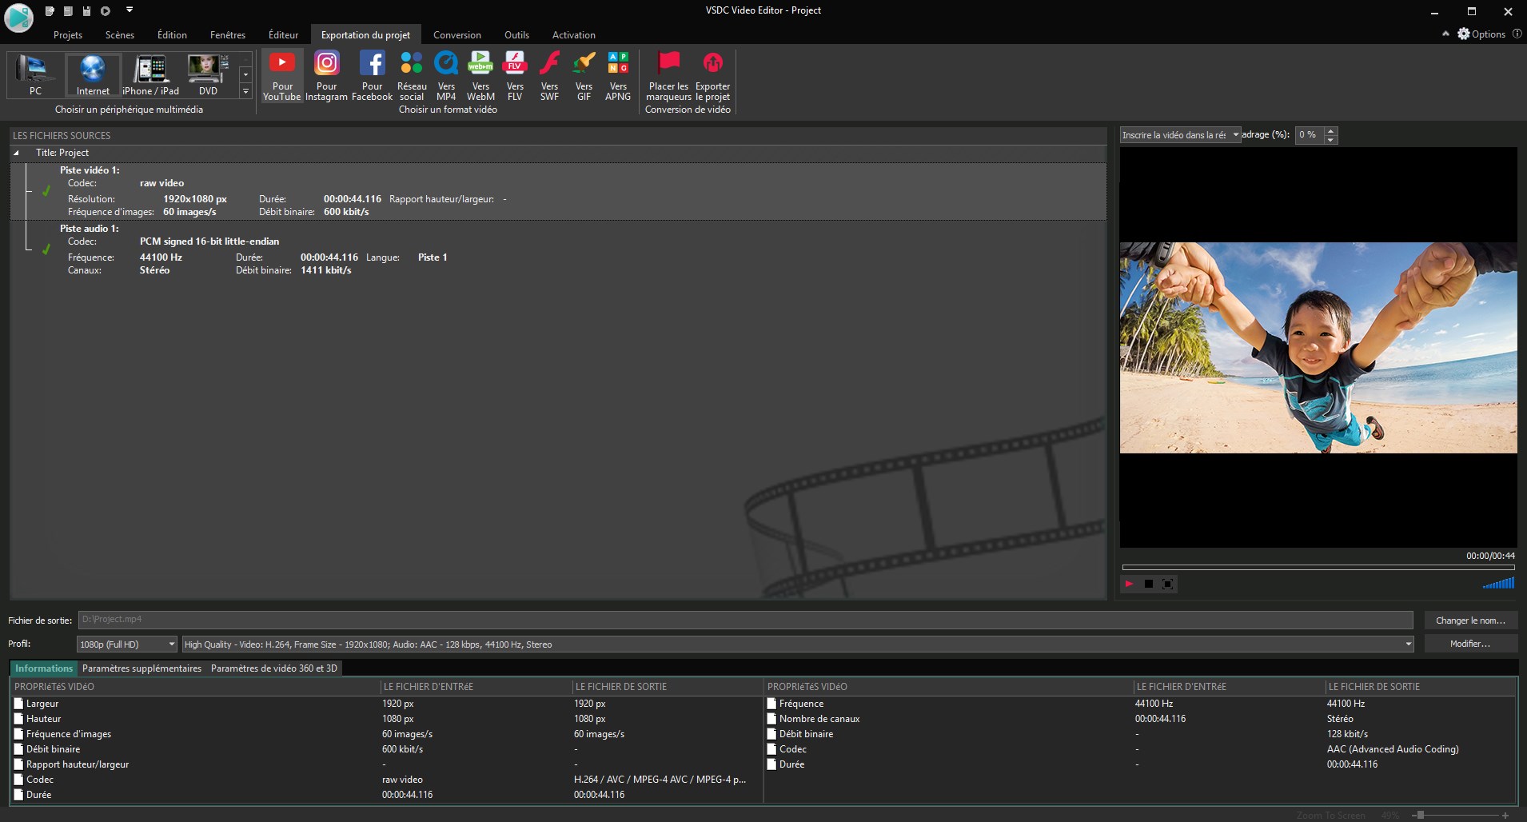This screenshot has height=822, width=1527.
Task: Click Placer les marqueurs flag icon
Action: [668, 75]
